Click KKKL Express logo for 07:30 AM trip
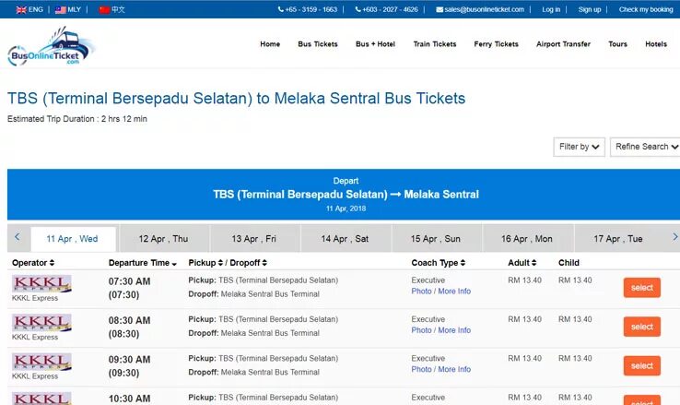Image resolution: width=680 pixels, height=405 pixels. 41,284
